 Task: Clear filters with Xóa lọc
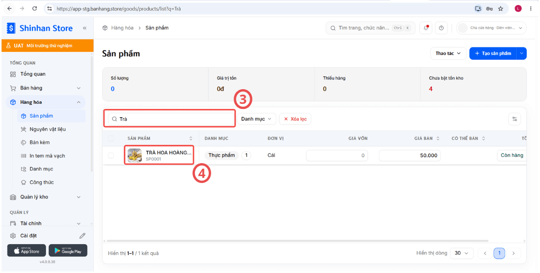tap(295, 119)
